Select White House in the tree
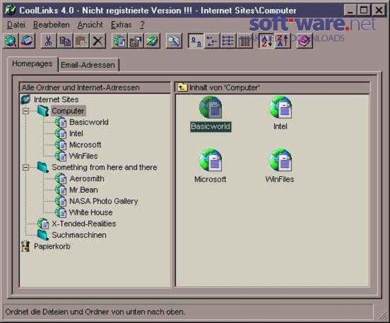The height and width of the screenshot is (323, 390). 91,213
